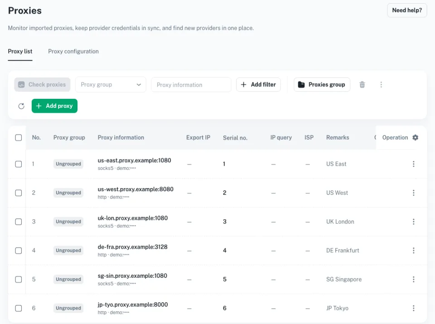Viewport: 435px width, 324px height.
Task: Switch to the Proxy configuration tab
Action: click(x=73, y=51)
